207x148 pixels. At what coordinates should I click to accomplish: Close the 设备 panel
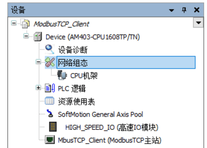tap(197, 10)
